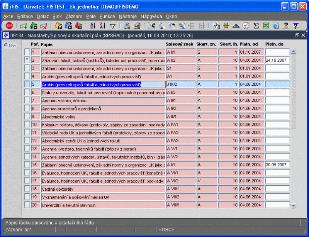Open the Záznam menu

click(74, 17)
